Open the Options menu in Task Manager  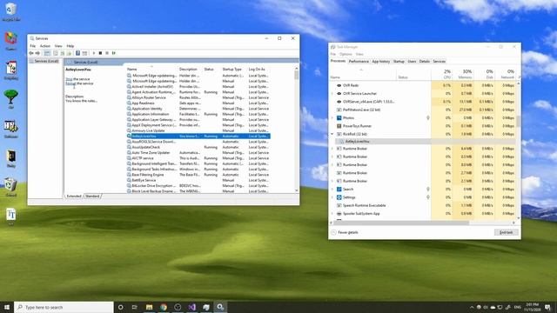point(346,54)
